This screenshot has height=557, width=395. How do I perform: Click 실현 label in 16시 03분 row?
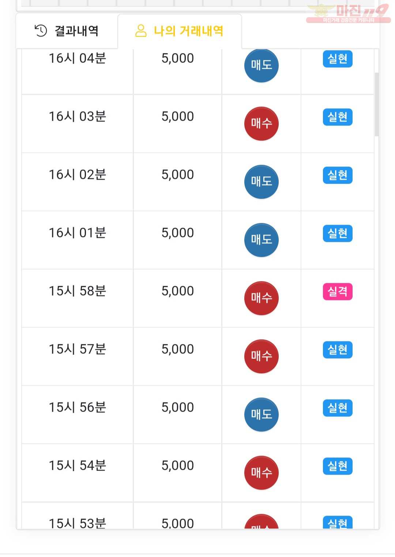338,117
